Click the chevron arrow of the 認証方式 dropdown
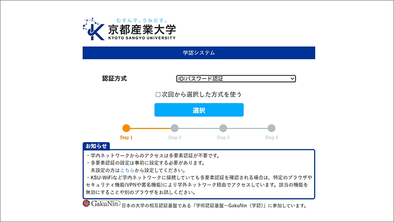The width and height of the screenshot is (394, 222). click(292, 79)
